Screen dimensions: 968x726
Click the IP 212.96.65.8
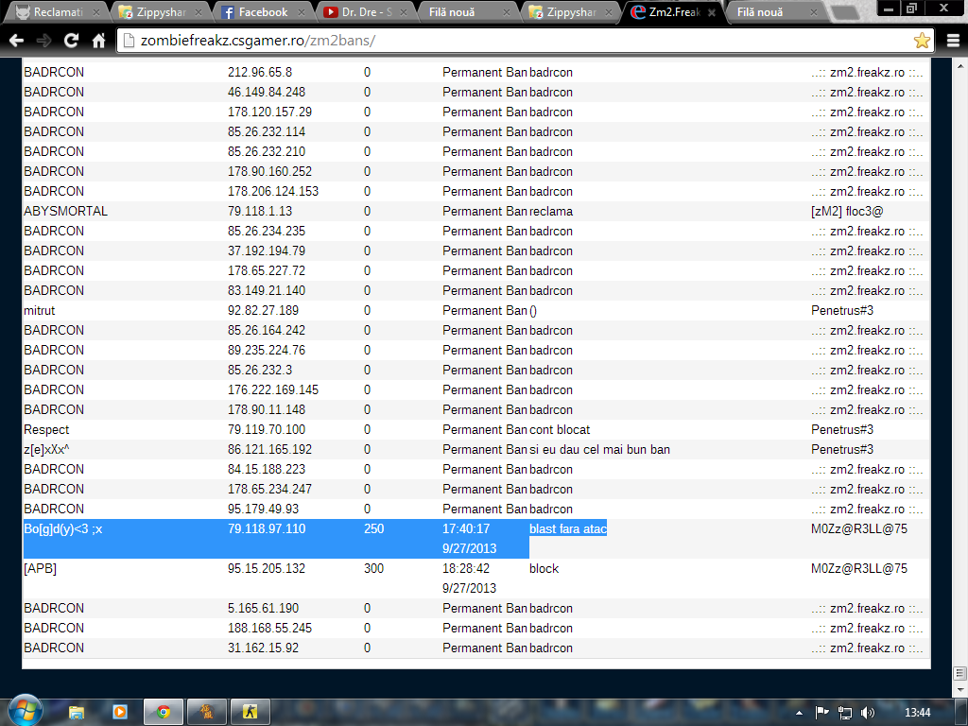pos(260,72)
